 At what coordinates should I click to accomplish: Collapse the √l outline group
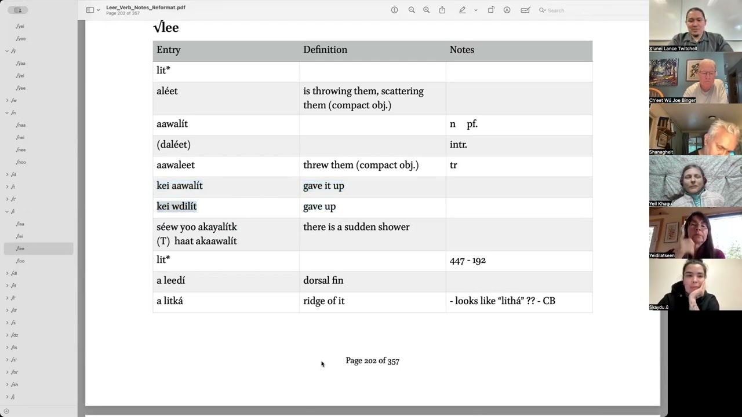click(x=7, y=211)
